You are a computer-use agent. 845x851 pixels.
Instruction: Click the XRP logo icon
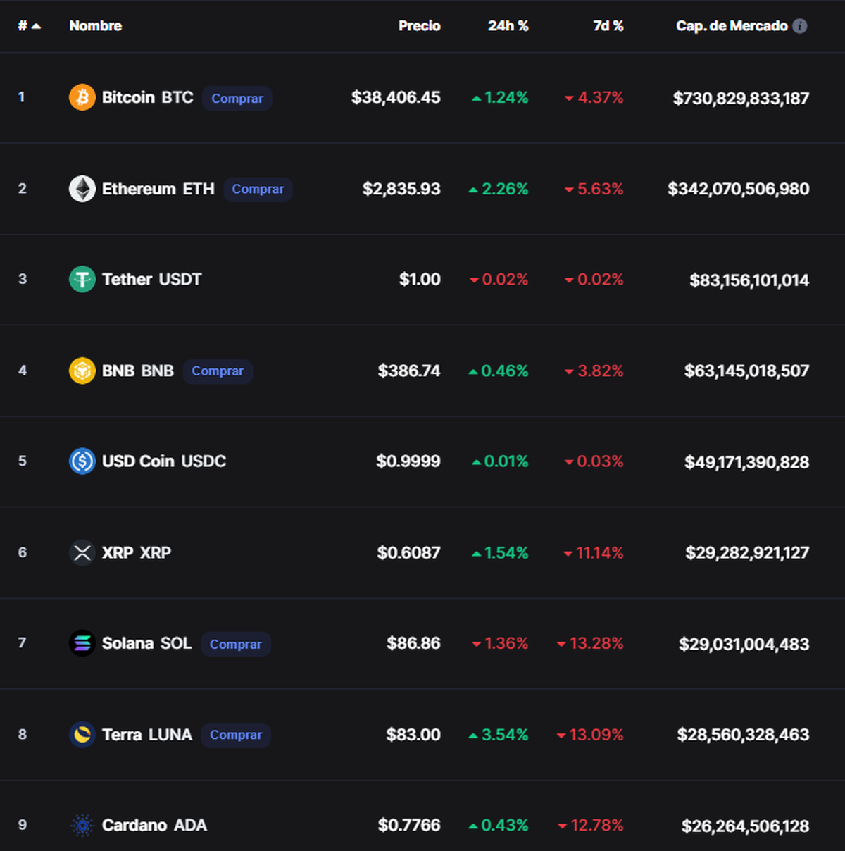click(x=82, y=552)
